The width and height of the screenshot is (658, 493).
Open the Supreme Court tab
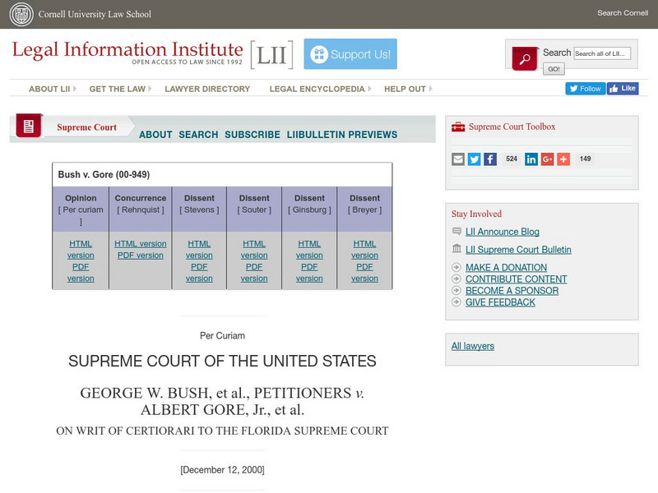coord(87,127)
